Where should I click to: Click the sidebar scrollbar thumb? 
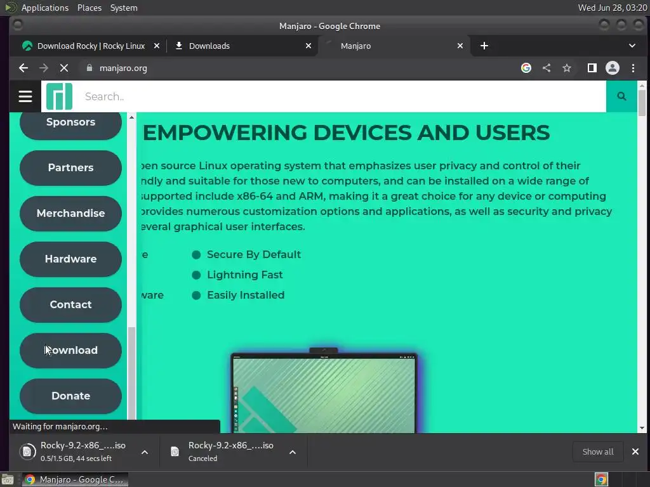(131, 373)
